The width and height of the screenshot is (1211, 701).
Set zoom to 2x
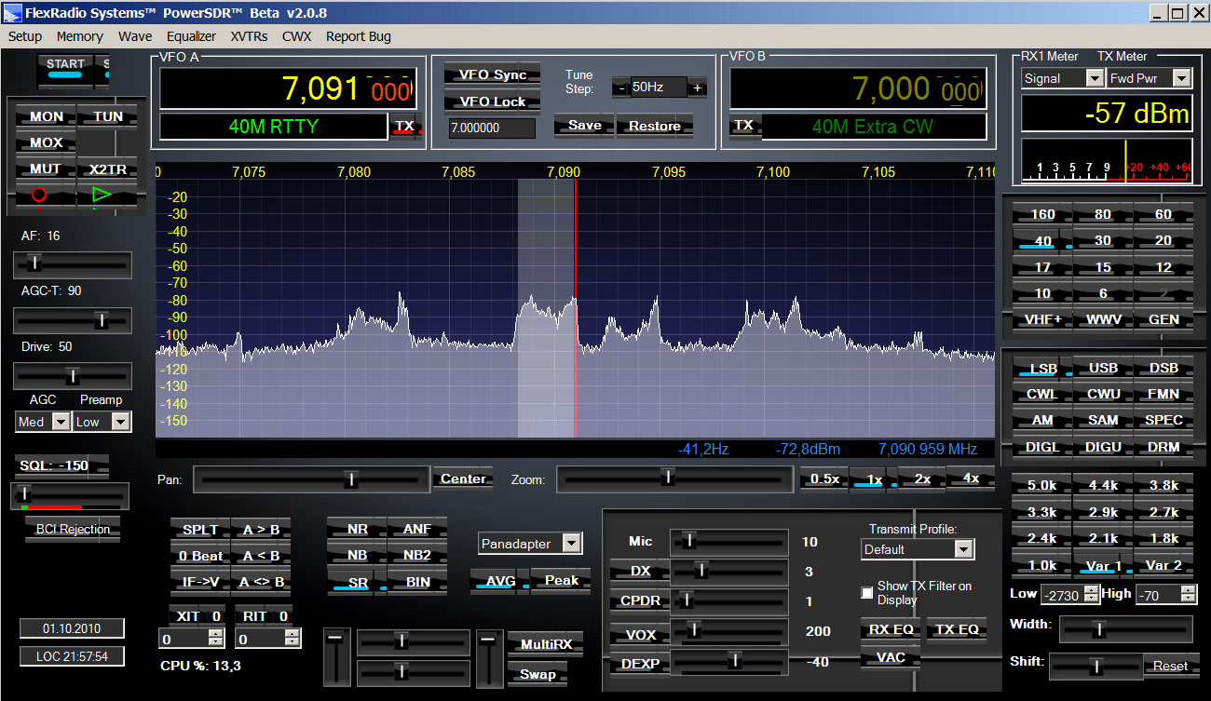point(921,479)
